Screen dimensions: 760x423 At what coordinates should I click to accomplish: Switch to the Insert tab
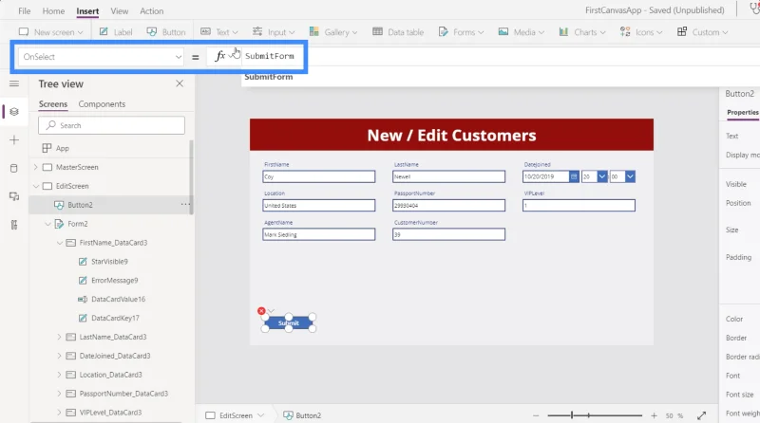click(x=87, y=10)
